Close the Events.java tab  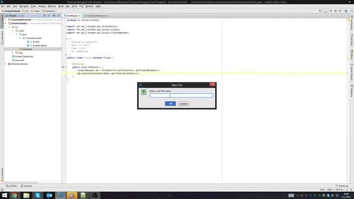click(x=80, y=15)
